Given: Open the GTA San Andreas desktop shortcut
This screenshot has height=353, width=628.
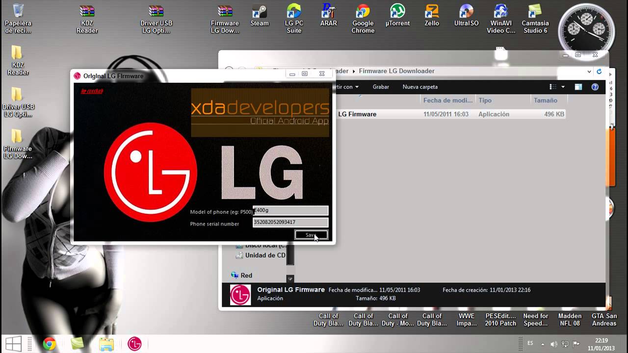Looking at the screenshot, I should point(604,320).
